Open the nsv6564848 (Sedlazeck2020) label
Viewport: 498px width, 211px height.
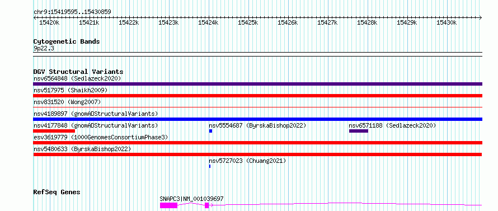(77, 78)
